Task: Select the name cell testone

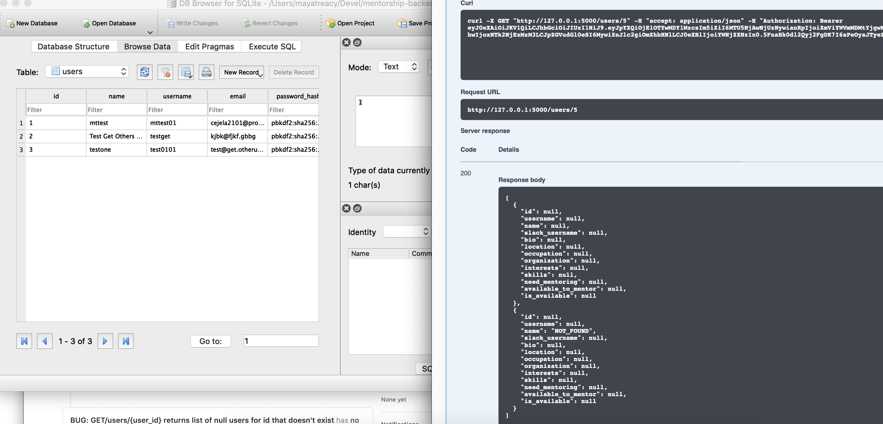Action: point(117,149)
